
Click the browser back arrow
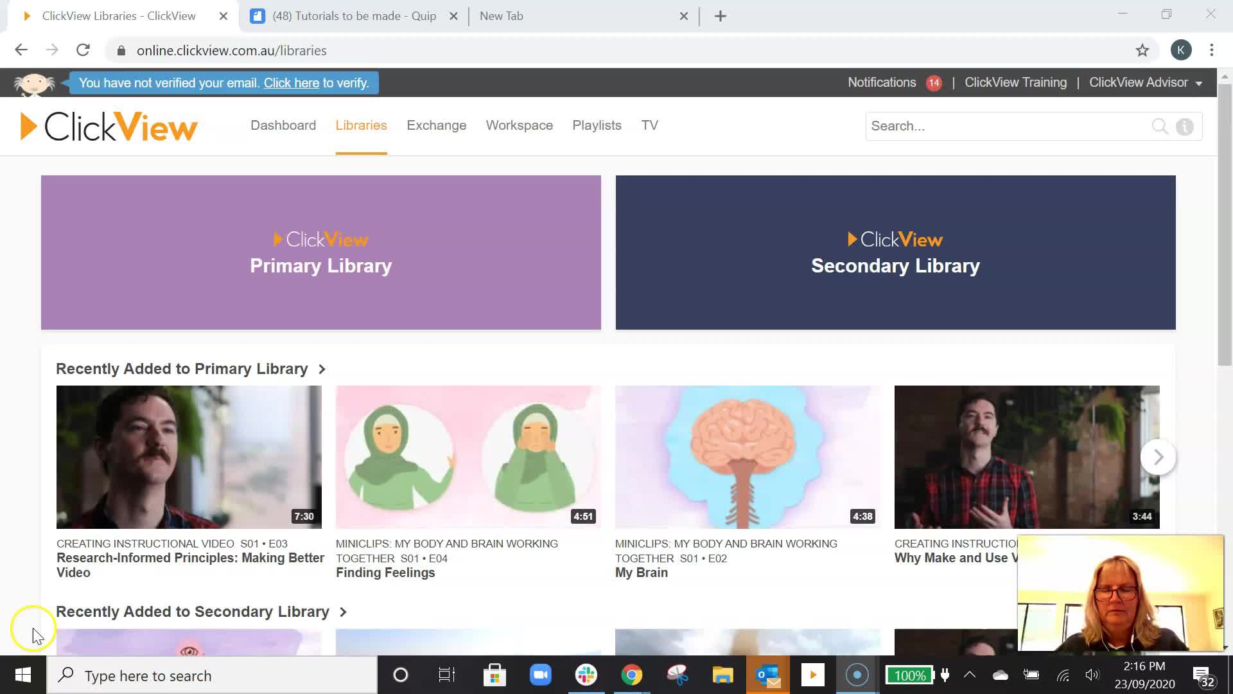21,50
